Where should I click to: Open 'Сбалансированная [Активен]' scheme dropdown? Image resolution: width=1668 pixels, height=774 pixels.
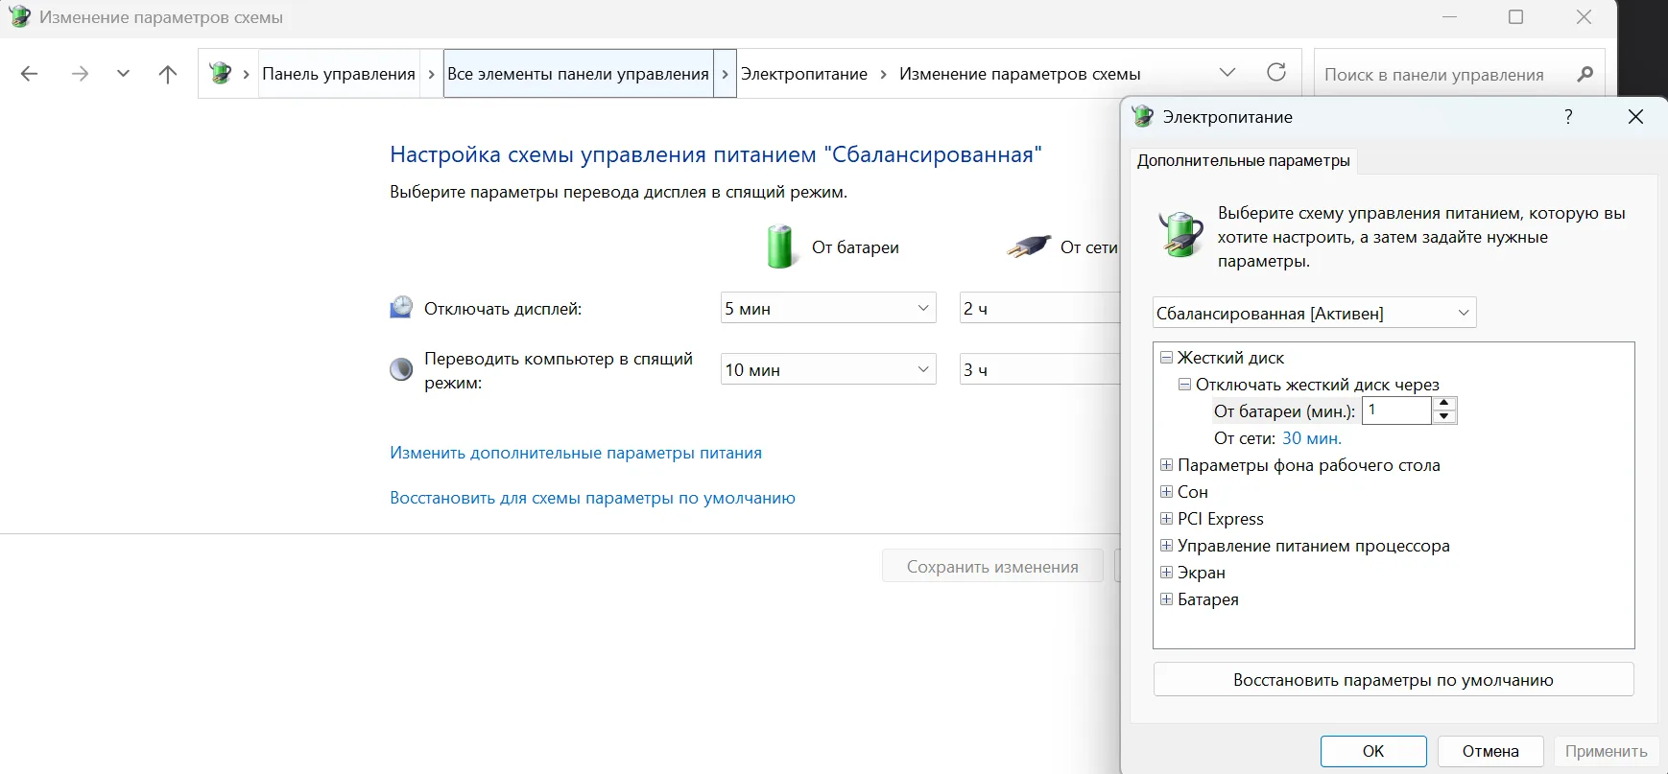point(1314,313)
